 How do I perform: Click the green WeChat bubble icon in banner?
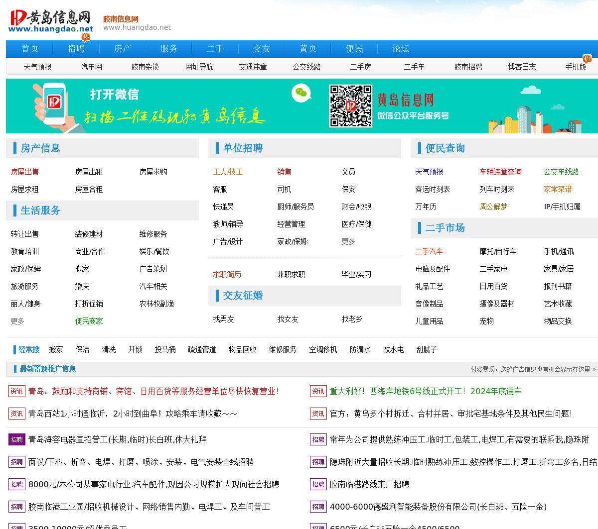[x=301, y=93]
